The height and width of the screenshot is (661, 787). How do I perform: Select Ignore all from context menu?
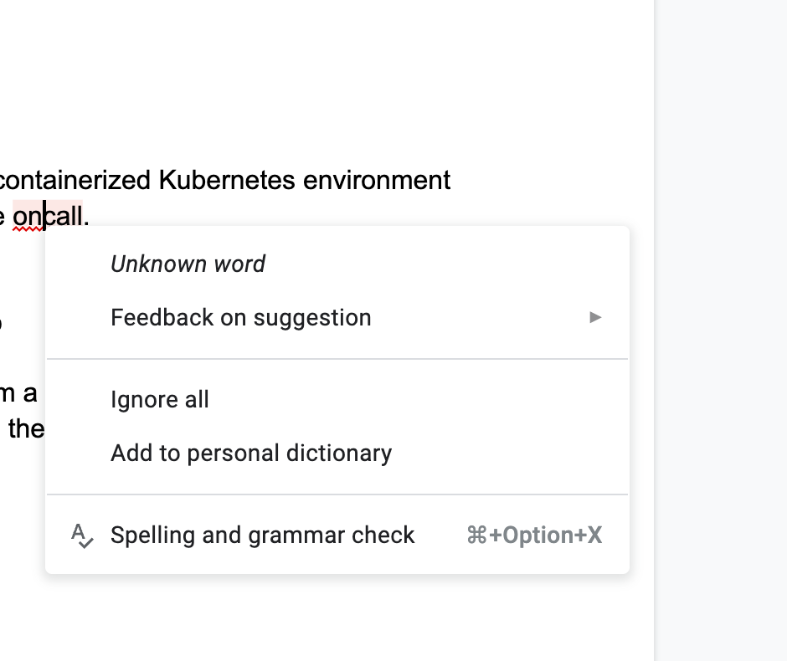pyautogui.click(x=160, y=400)
